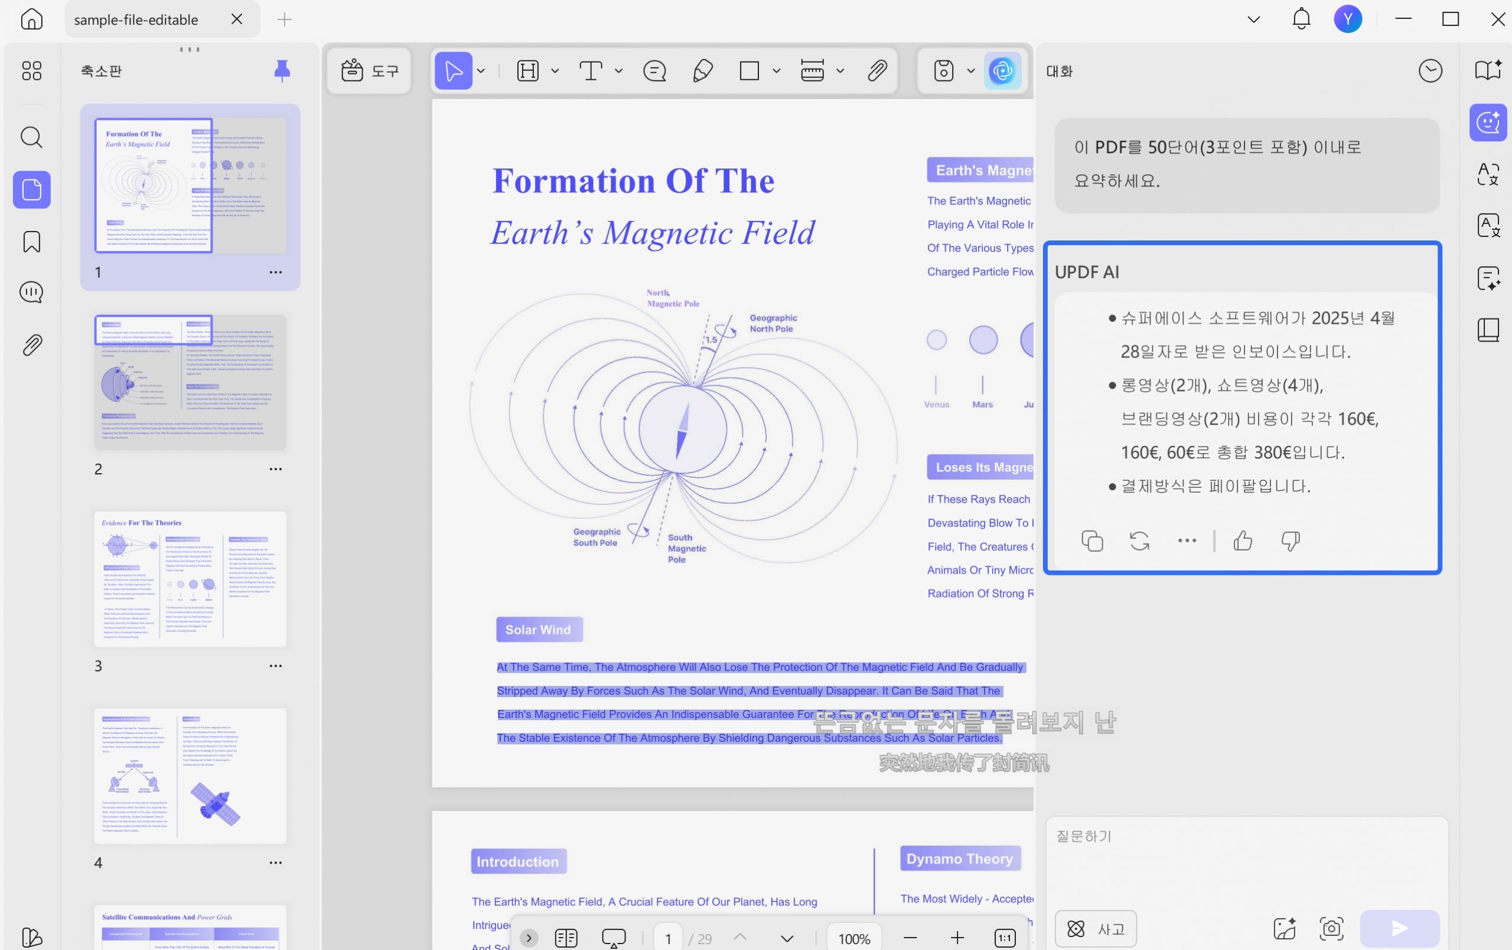Open the bookmarks panel
This screenshot has width=1512, height=950.
[x=31, y=242]
